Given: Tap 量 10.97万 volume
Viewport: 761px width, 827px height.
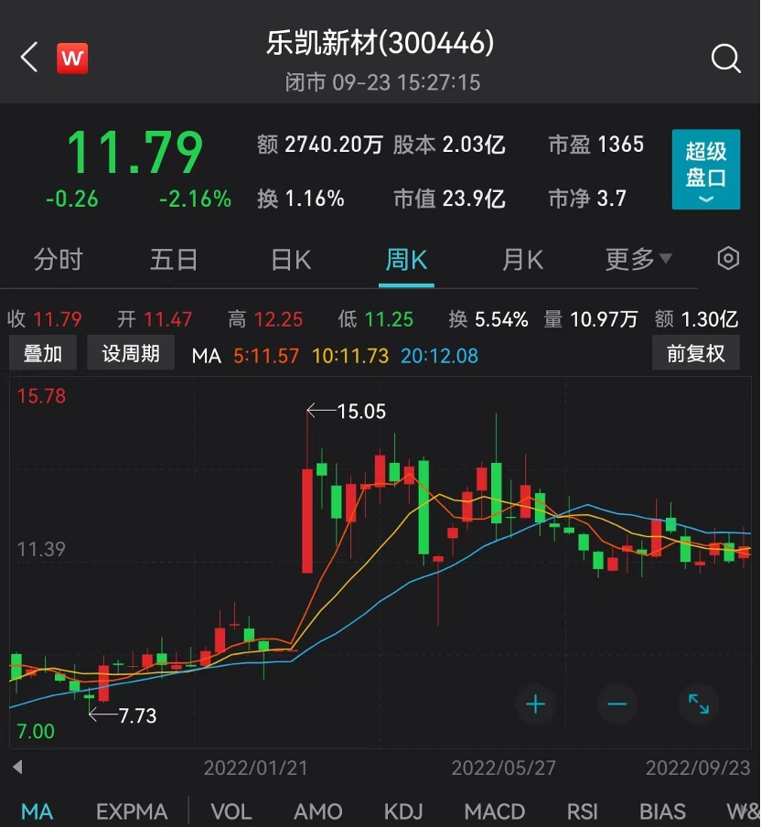Looking at the screenshot, I should (591, 319).
